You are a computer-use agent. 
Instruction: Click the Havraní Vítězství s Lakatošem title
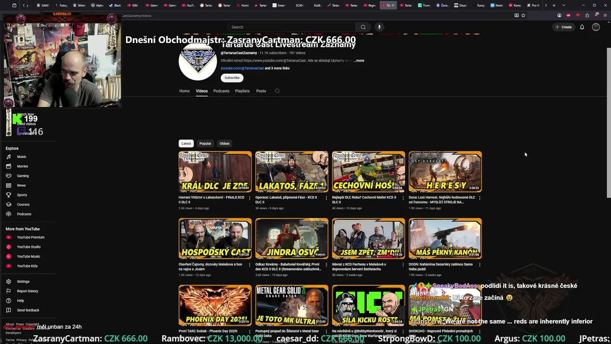[x=211, y=200]
